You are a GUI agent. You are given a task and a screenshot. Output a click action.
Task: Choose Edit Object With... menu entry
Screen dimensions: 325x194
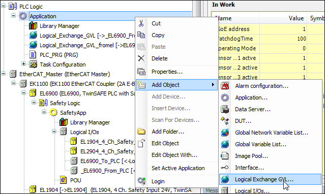coord(176,155)
